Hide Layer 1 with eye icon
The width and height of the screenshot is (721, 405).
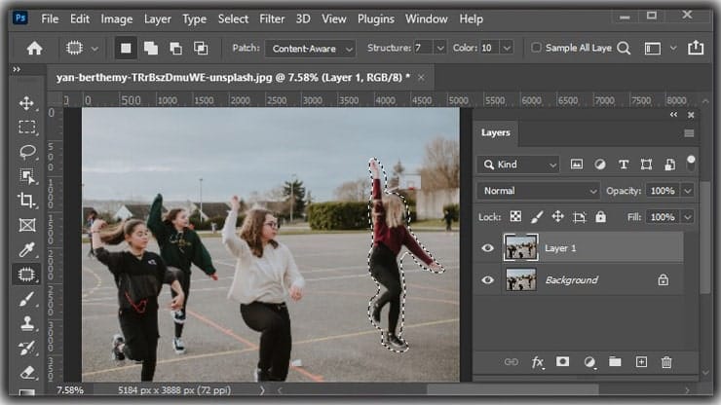pyautogui.click(x=487, y=248)
